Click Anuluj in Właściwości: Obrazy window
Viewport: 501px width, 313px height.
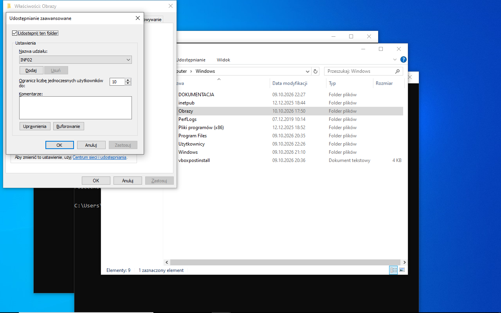(x=128, y=181)
